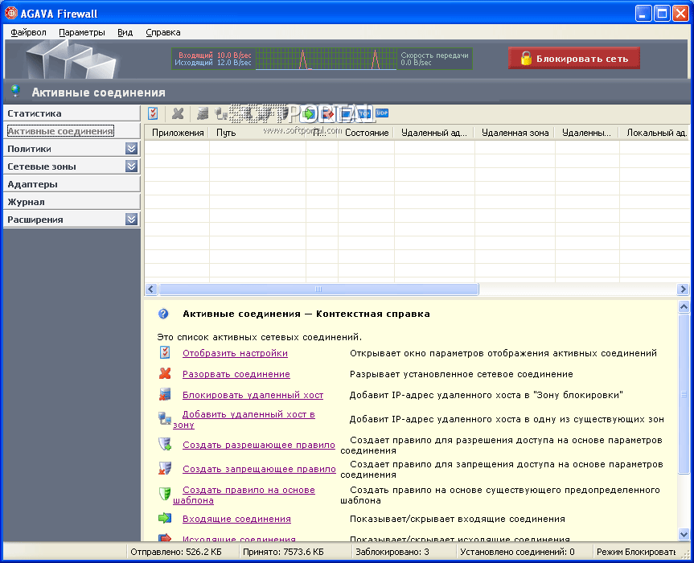This screenshot has height=563, width=694.
Task: Click the Блокировать удаленный хост link
Action: [x=253, y=395]
